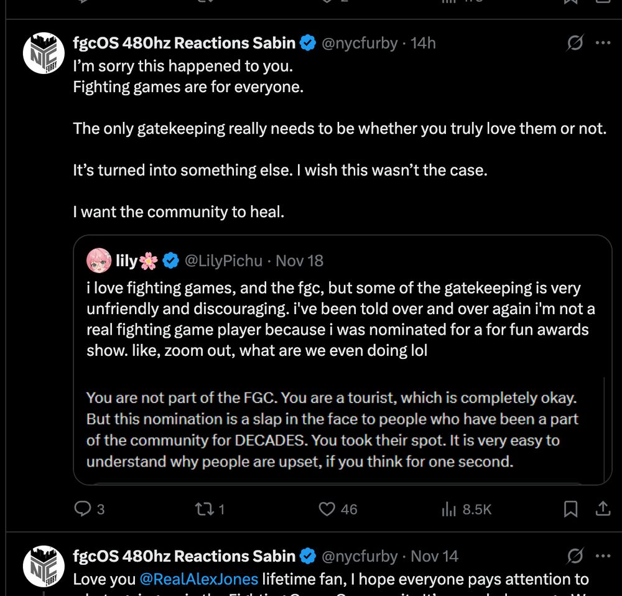Click the Grok icon on the 14h post

pos(575,43)
